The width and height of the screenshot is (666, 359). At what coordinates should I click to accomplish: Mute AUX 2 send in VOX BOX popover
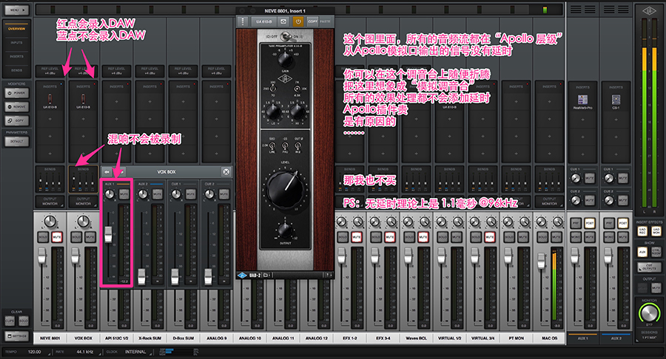click(x=157, y=194)
